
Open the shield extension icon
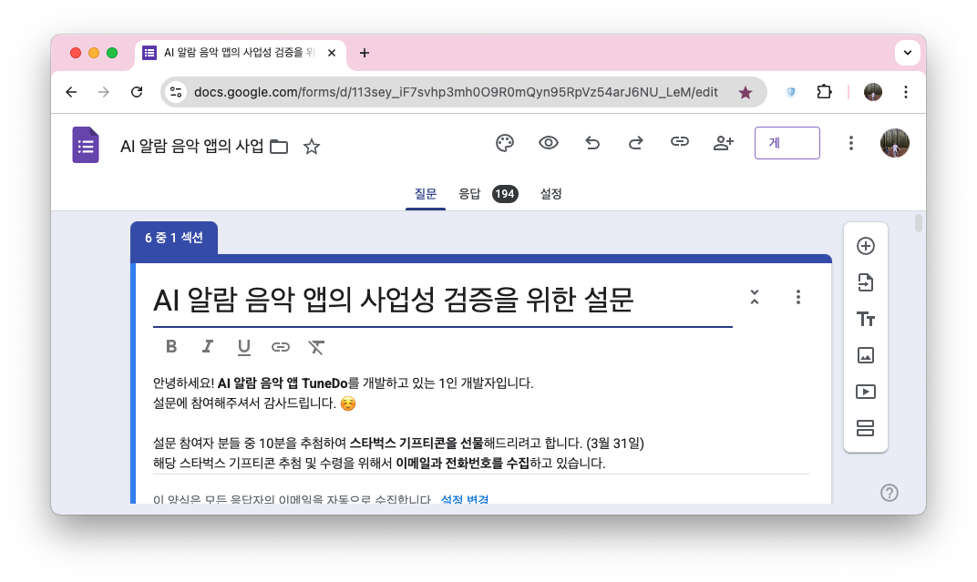[x=791, y=92]
